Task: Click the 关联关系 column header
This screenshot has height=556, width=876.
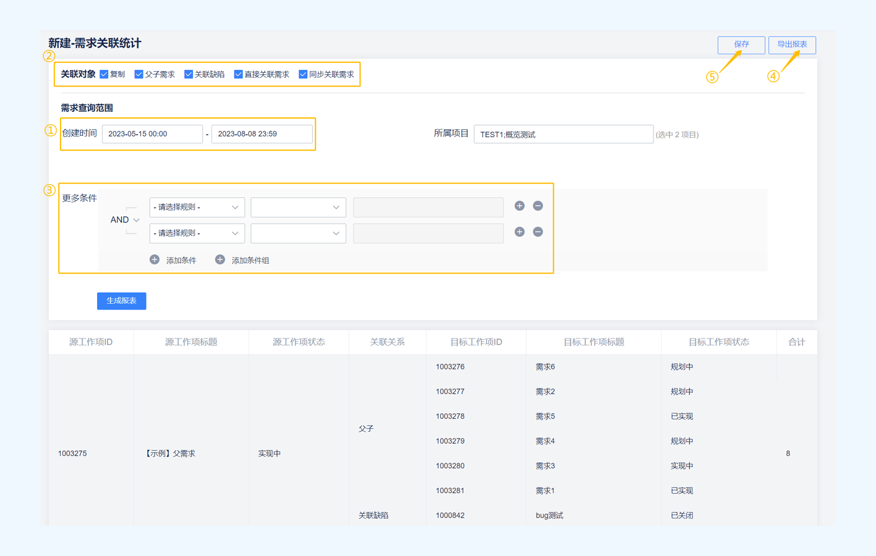Action: pyautogui.click(x=388, y=342)
